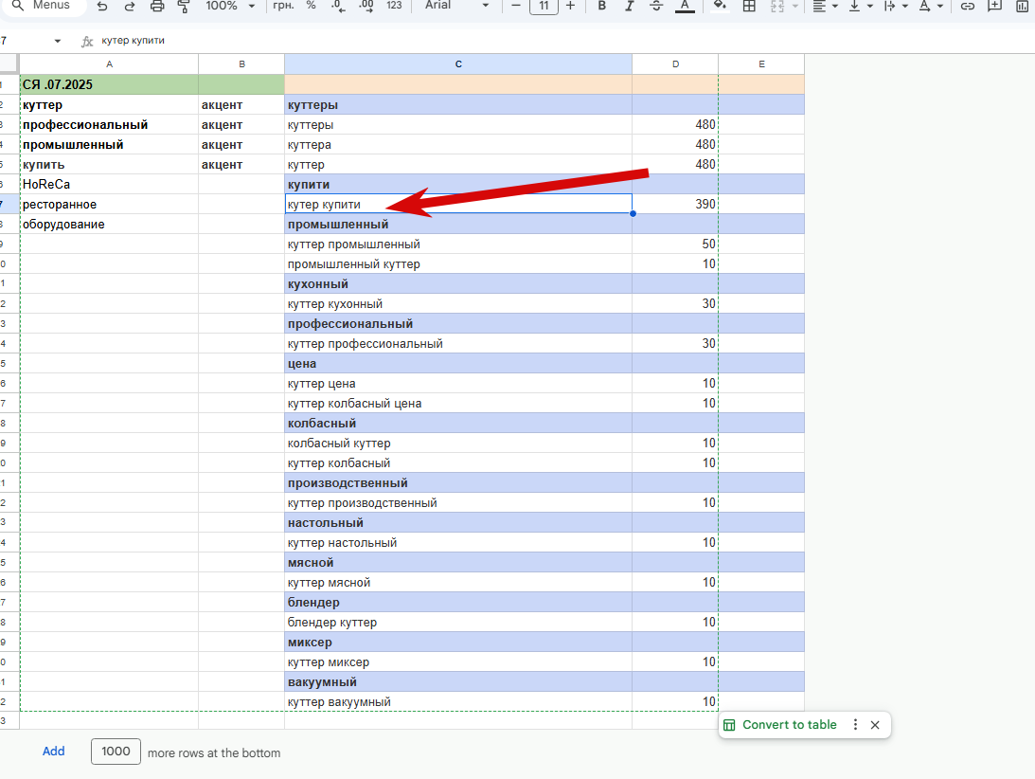This screenshot has height=779, width=1035.
Task: Activate the Paint format tool
Action: click(184, 6)
